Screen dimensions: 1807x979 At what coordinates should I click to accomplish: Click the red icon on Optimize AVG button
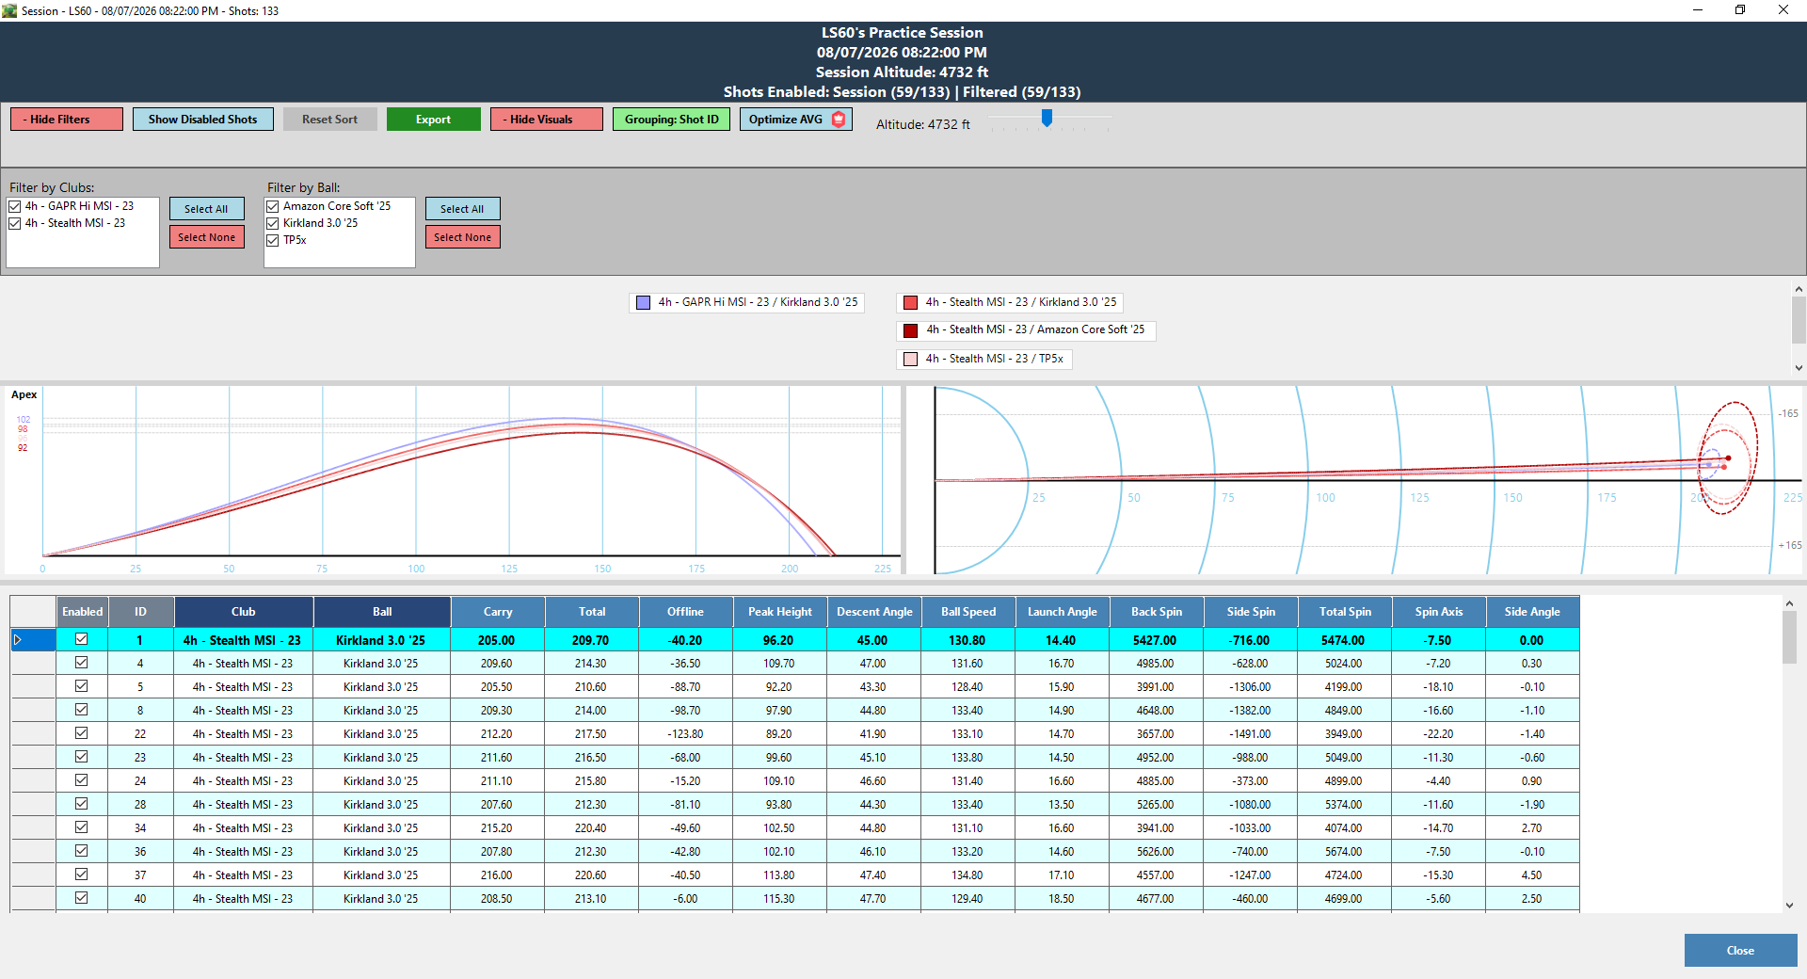pos(839,119)
